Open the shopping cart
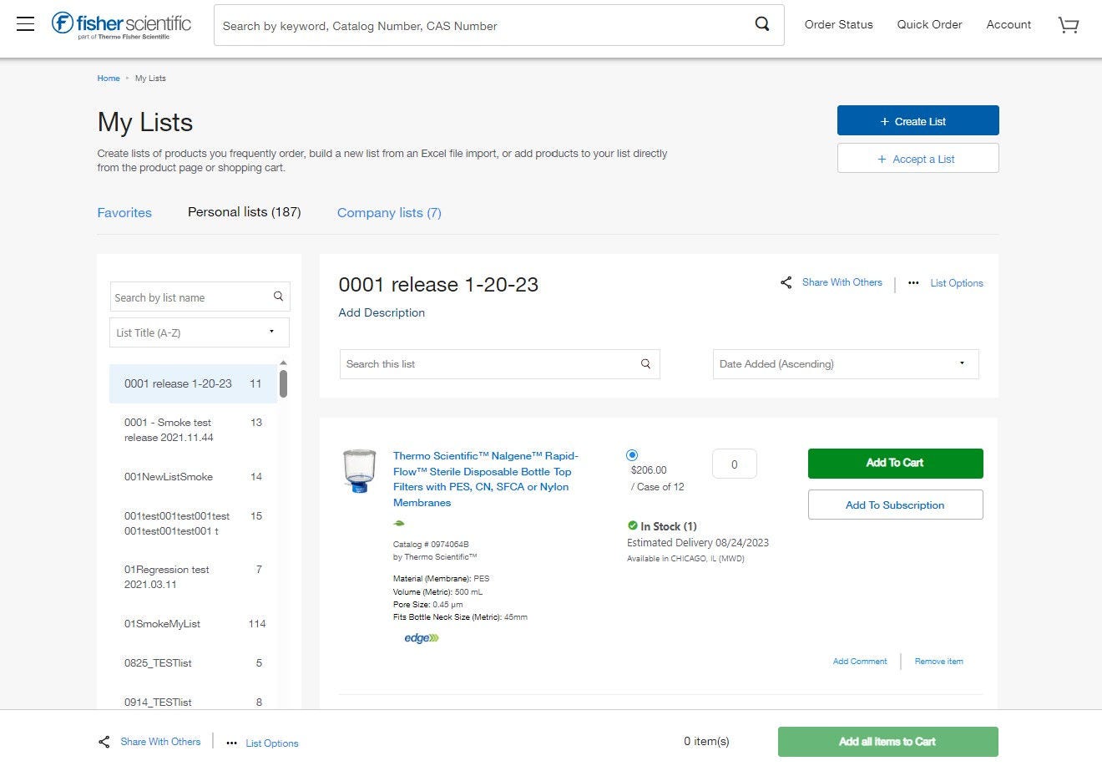 click(x=1069, y=25)
